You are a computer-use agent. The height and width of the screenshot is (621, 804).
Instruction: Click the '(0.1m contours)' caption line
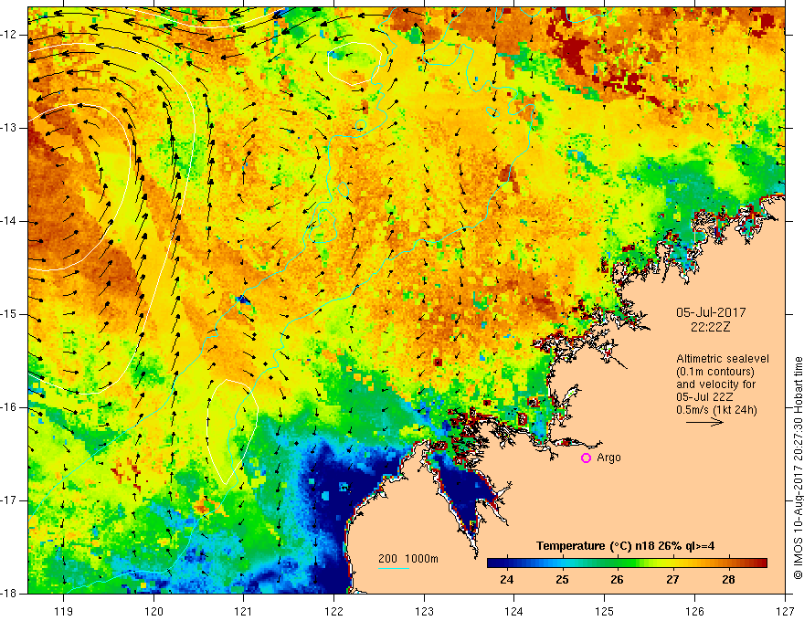715,372
